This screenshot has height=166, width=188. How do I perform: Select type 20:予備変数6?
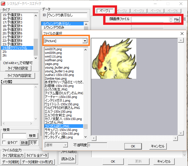(x=17, y=33)
